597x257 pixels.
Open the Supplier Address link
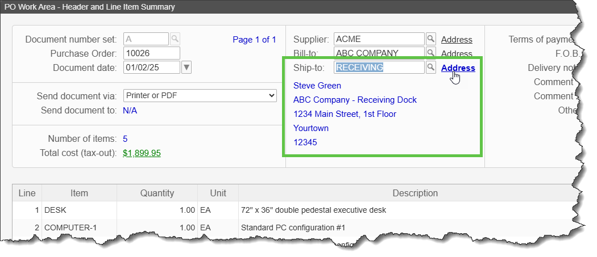[457, 40]
